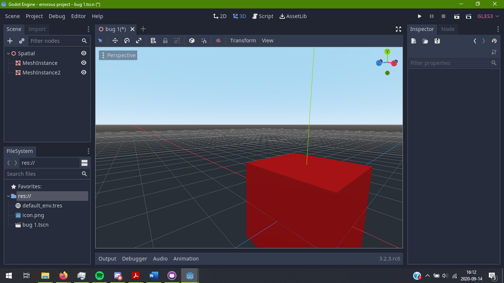Open the Transform menu in the viewport toolbar
Screen dimensions: 504x283
pyautogui.click(x=243, y=41)
